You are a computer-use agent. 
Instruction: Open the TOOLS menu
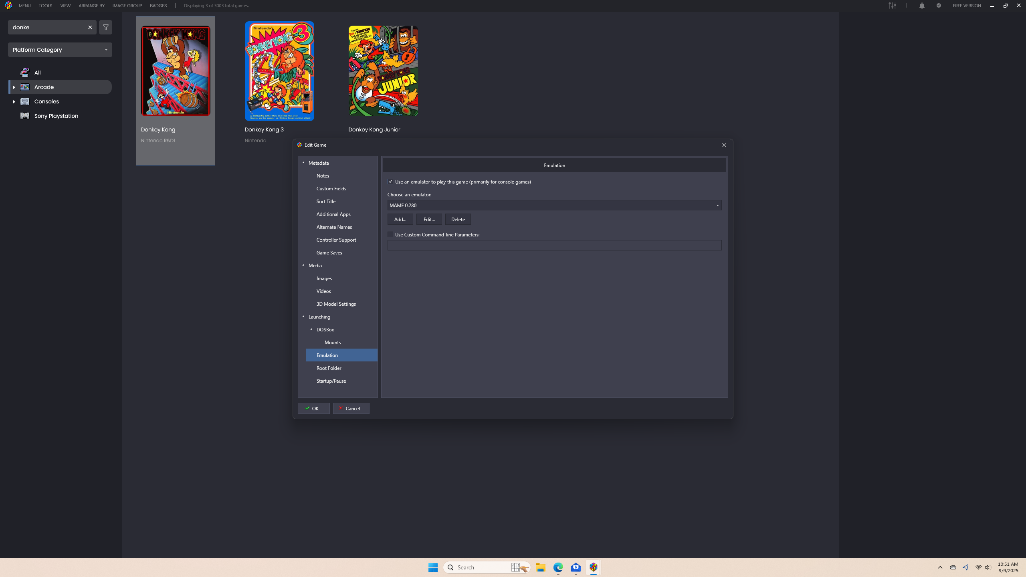[45, 6]
